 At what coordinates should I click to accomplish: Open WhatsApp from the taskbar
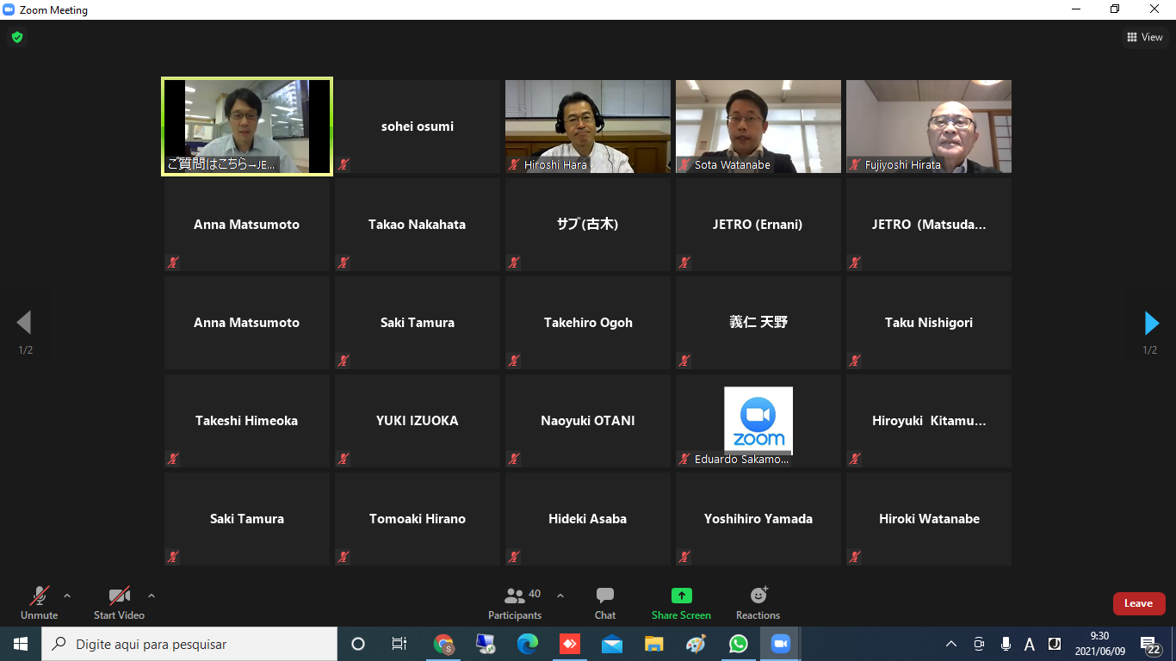[x=738, y=644]
